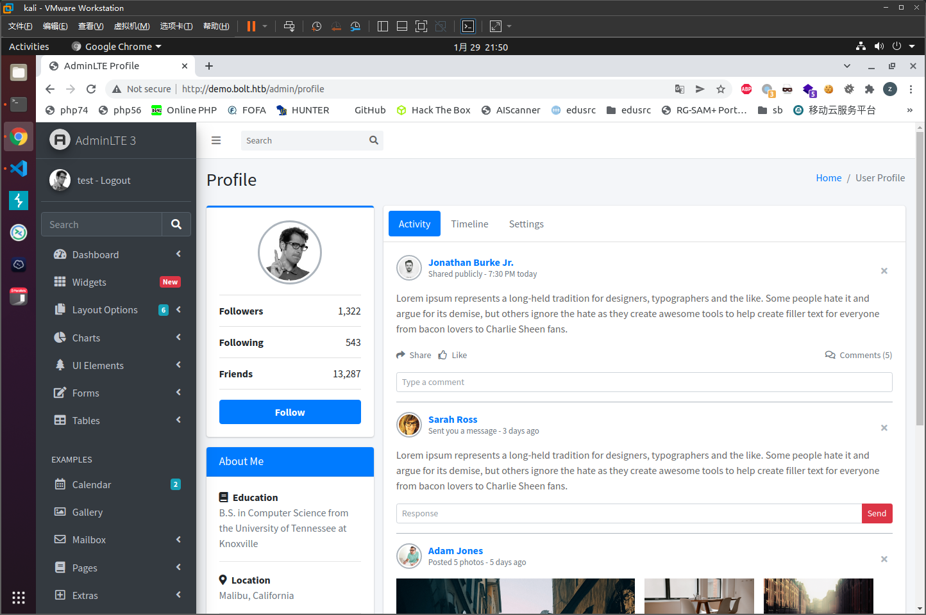
Task: Expand the Dashboard menu chevron
Action: coord(179,254)
